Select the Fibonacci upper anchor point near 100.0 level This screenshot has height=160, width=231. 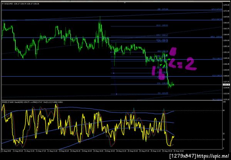(111, 52)
